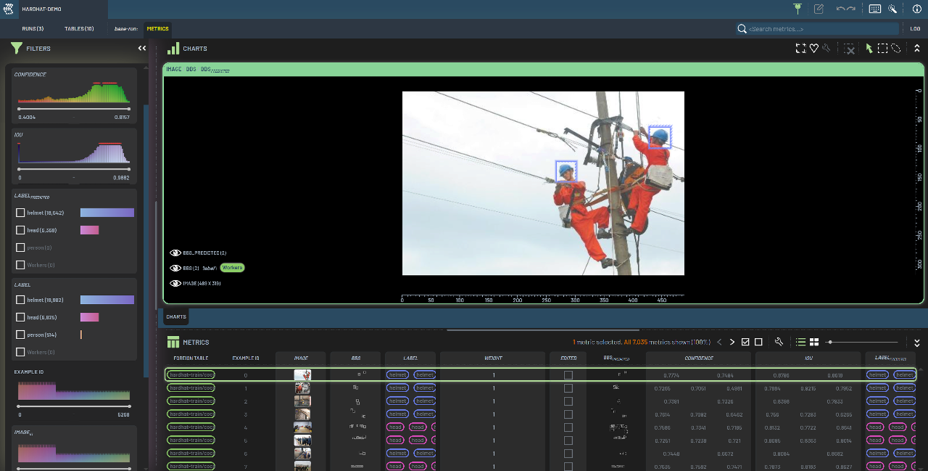Viewport: 928px width, 471px height.
Task: Click the heart favorite icon in Charts
Action: coord(814,49)
